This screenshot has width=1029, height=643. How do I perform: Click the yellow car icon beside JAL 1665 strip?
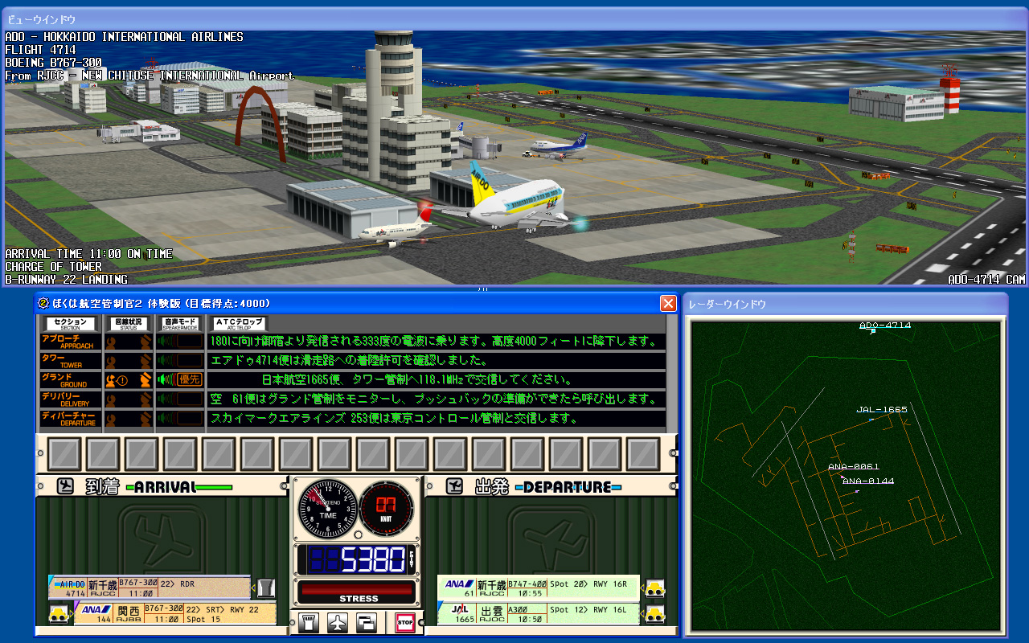coord(656,614)
